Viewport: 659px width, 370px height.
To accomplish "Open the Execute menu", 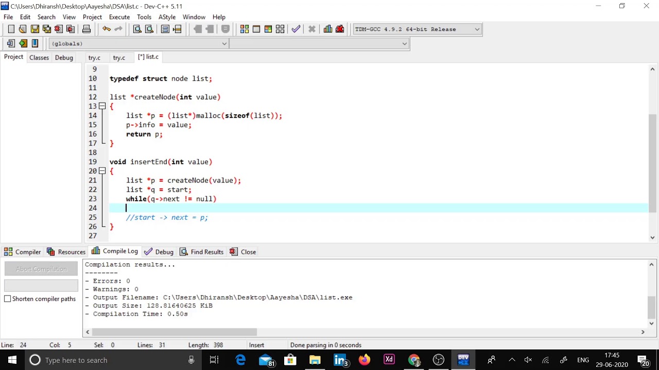I will 119,17.
